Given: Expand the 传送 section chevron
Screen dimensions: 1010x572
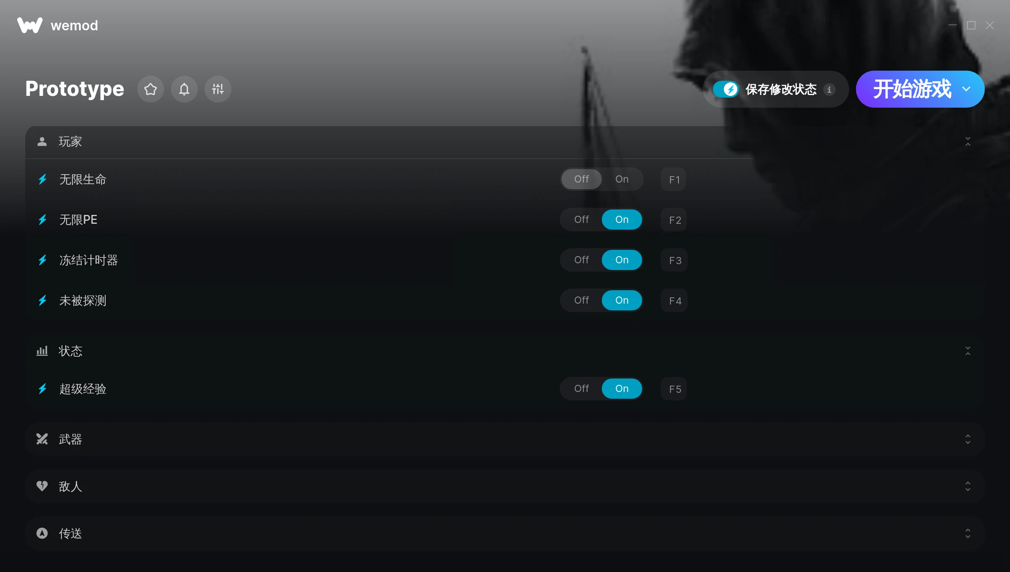Looking at the screenshot, I should click(968, 533).
